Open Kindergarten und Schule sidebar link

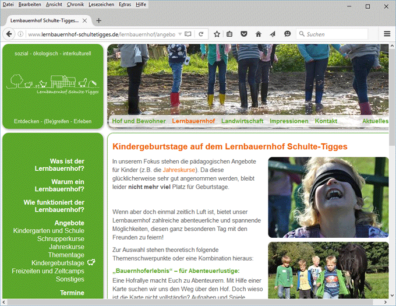[x=49, y=231]
